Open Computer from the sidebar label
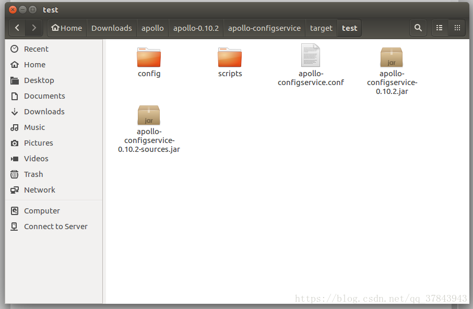 (x=42, y=211)
